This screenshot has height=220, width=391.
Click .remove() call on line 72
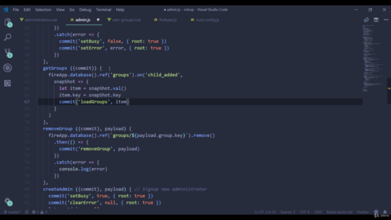pos(203,136)
